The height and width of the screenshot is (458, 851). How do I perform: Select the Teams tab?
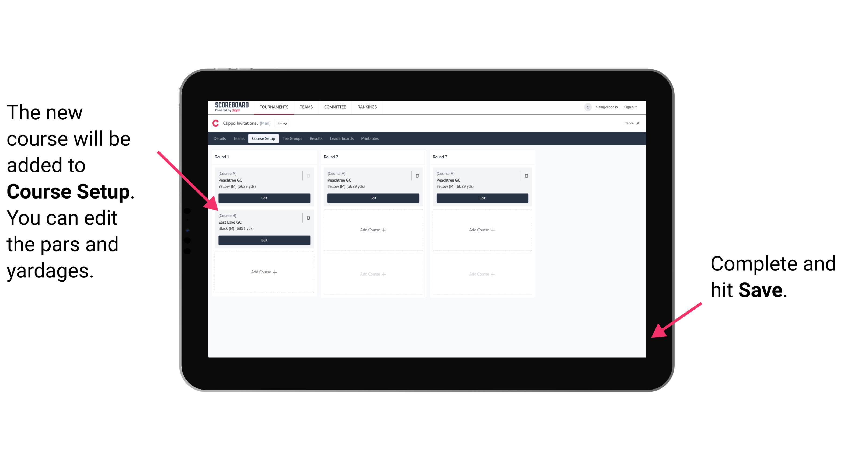click(237, 138)
